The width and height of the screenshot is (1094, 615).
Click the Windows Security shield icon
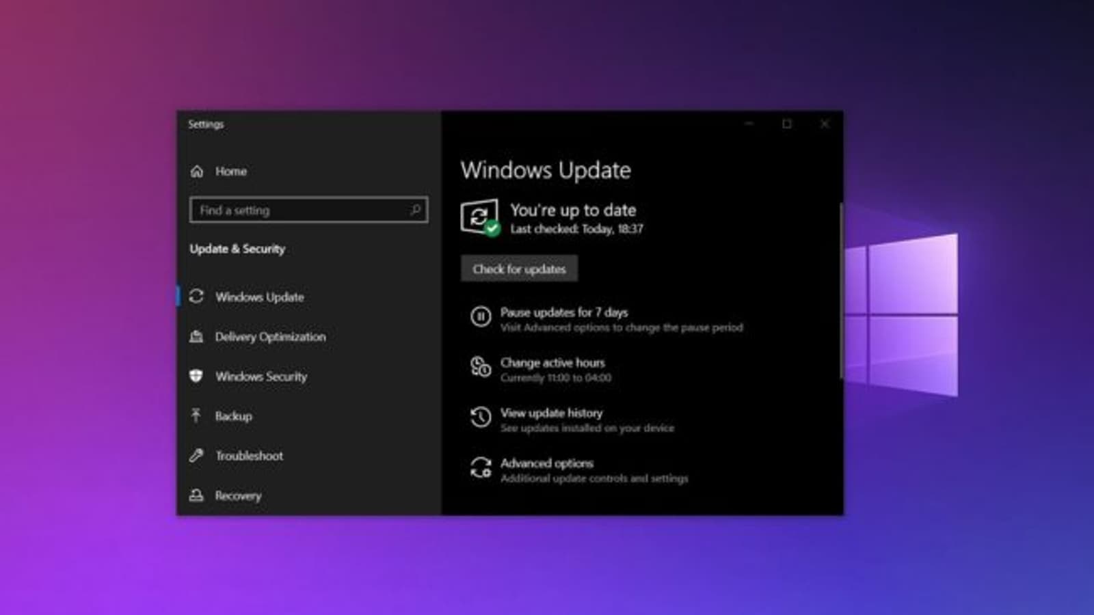point(196,376)
